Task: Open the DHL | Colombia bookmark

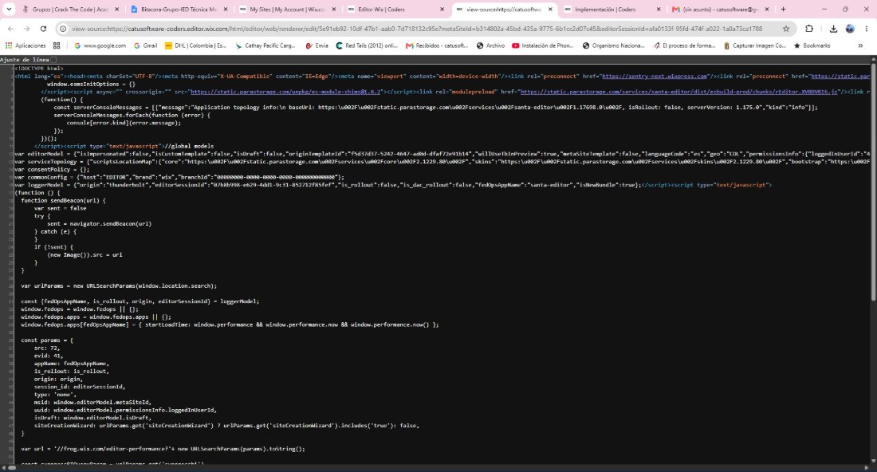Action: coord(195,46)
